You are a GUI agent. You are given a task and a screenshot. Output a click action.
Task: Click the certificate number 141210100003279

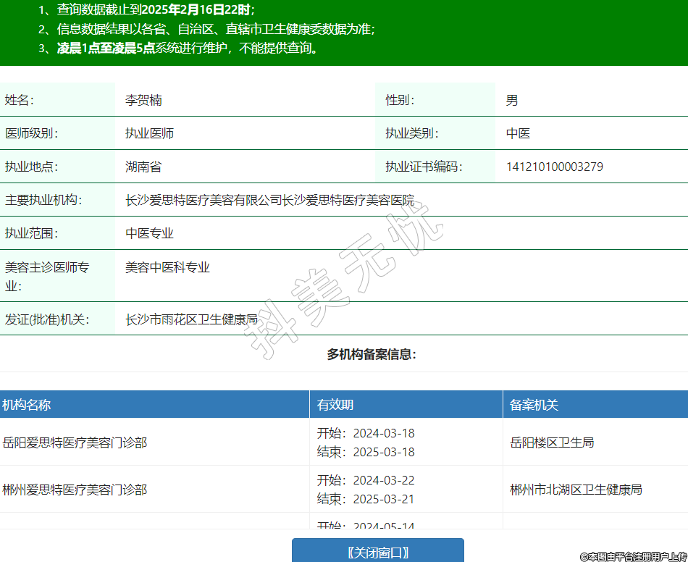(x=554, y=167)
